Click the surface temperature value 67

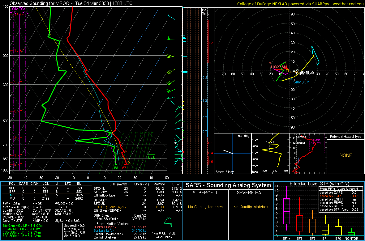[x=124, y=168]
